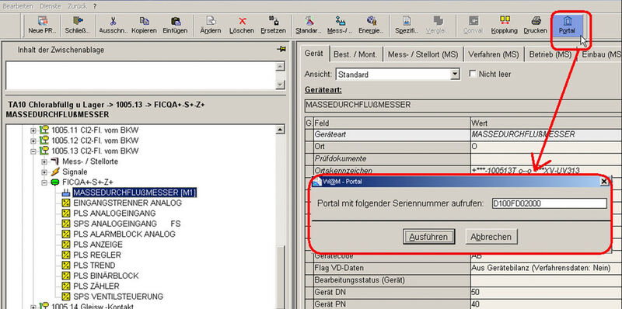Click the Feld column header
This screenshot has width=622, height=309.
391,123
